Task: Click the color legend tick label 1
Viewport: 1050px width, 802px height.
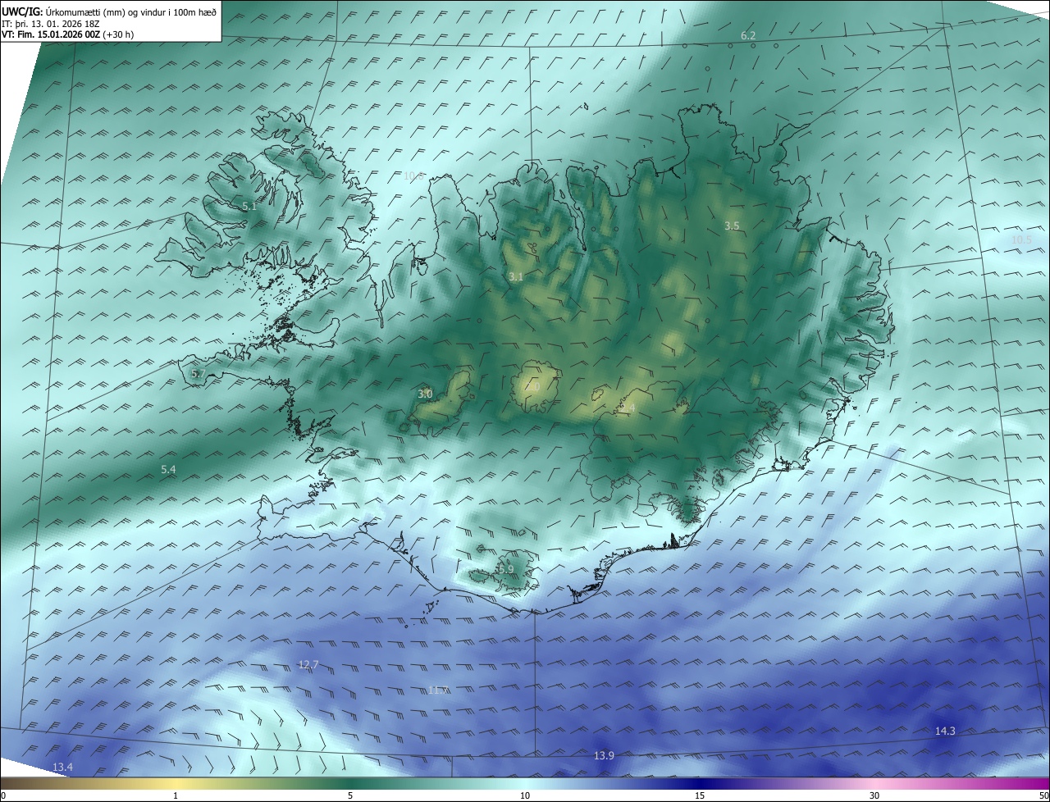Action: pos(176,795)
